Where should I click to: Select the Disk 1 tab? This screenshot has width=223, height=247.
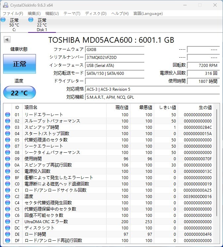pos(42,25)
